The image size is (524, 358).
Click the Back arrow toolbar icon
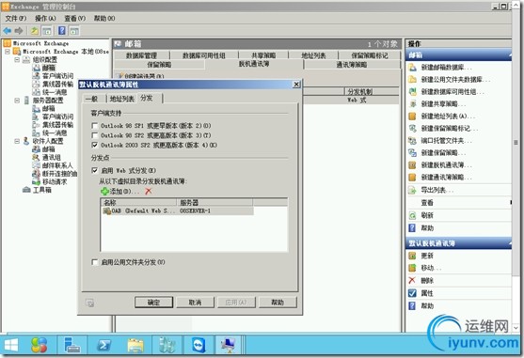click(x=7, y=31)
